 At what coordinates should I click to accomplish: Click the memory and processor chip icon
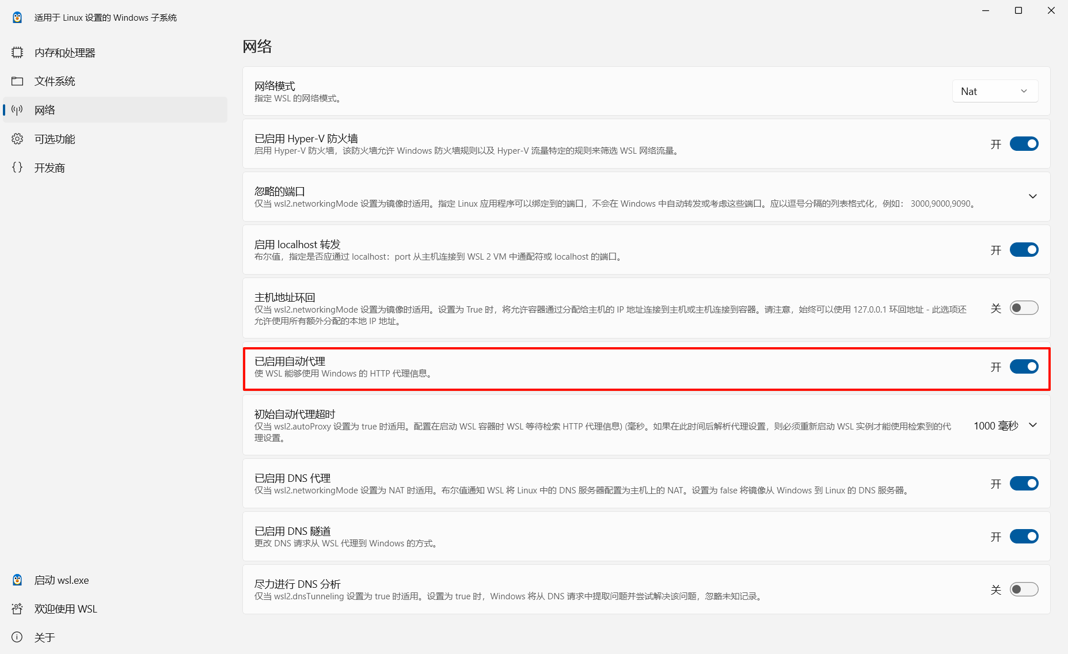(x=17, y=52)
